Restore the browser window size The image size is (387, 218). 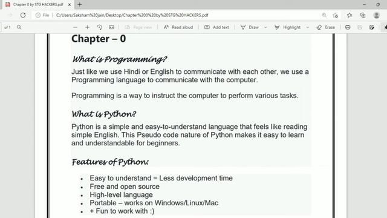pos(378,4)
